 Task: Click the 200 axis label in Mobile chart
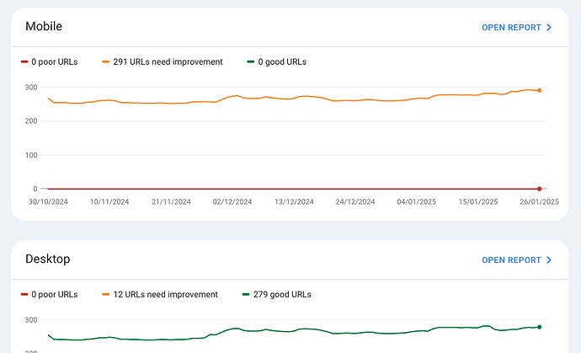[x=31, y=121]
